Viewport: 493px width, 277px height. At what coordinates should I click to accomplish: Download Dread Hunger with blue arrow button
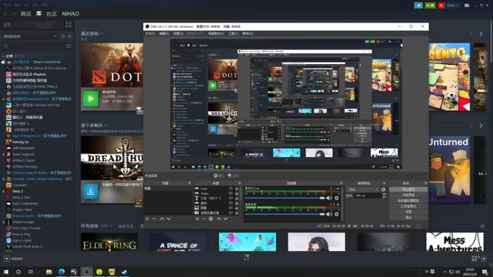[91, 191]
